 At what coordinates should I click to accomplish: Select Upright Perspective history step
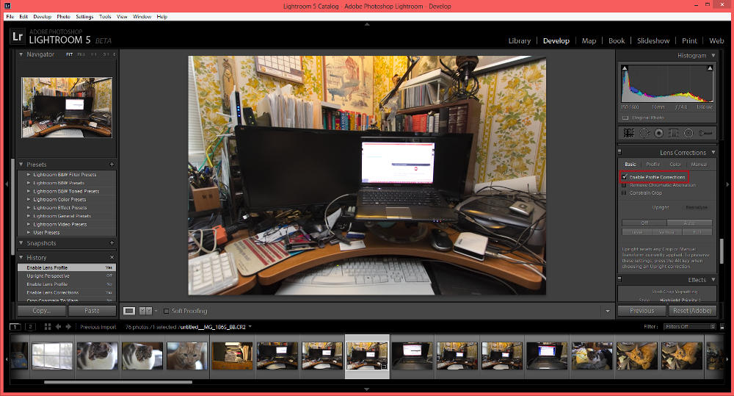[x=67, y=276]
